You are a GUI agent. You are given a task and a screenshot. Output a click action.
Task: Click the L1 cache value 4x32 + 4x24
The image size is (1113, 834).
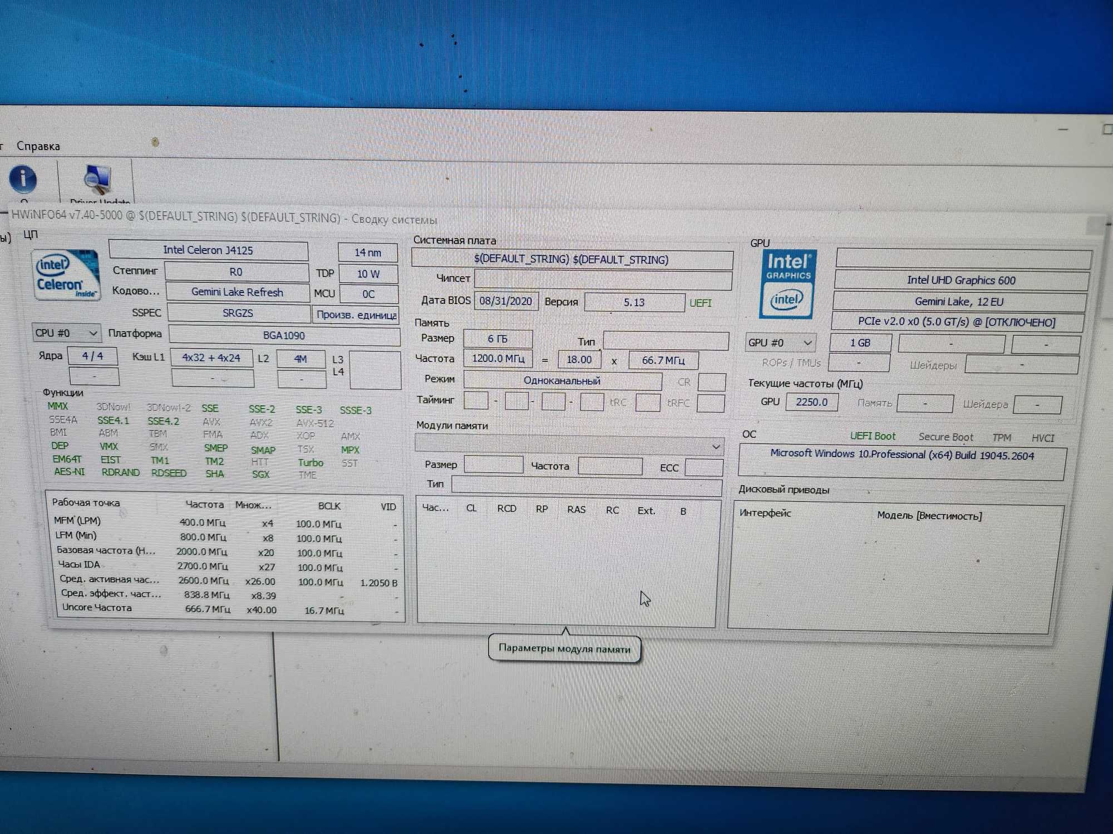tap(211, 358)
